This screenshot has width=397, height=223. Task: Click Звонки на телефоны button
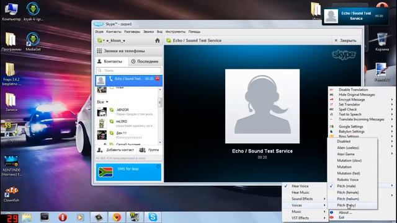(x=129, y=51)
